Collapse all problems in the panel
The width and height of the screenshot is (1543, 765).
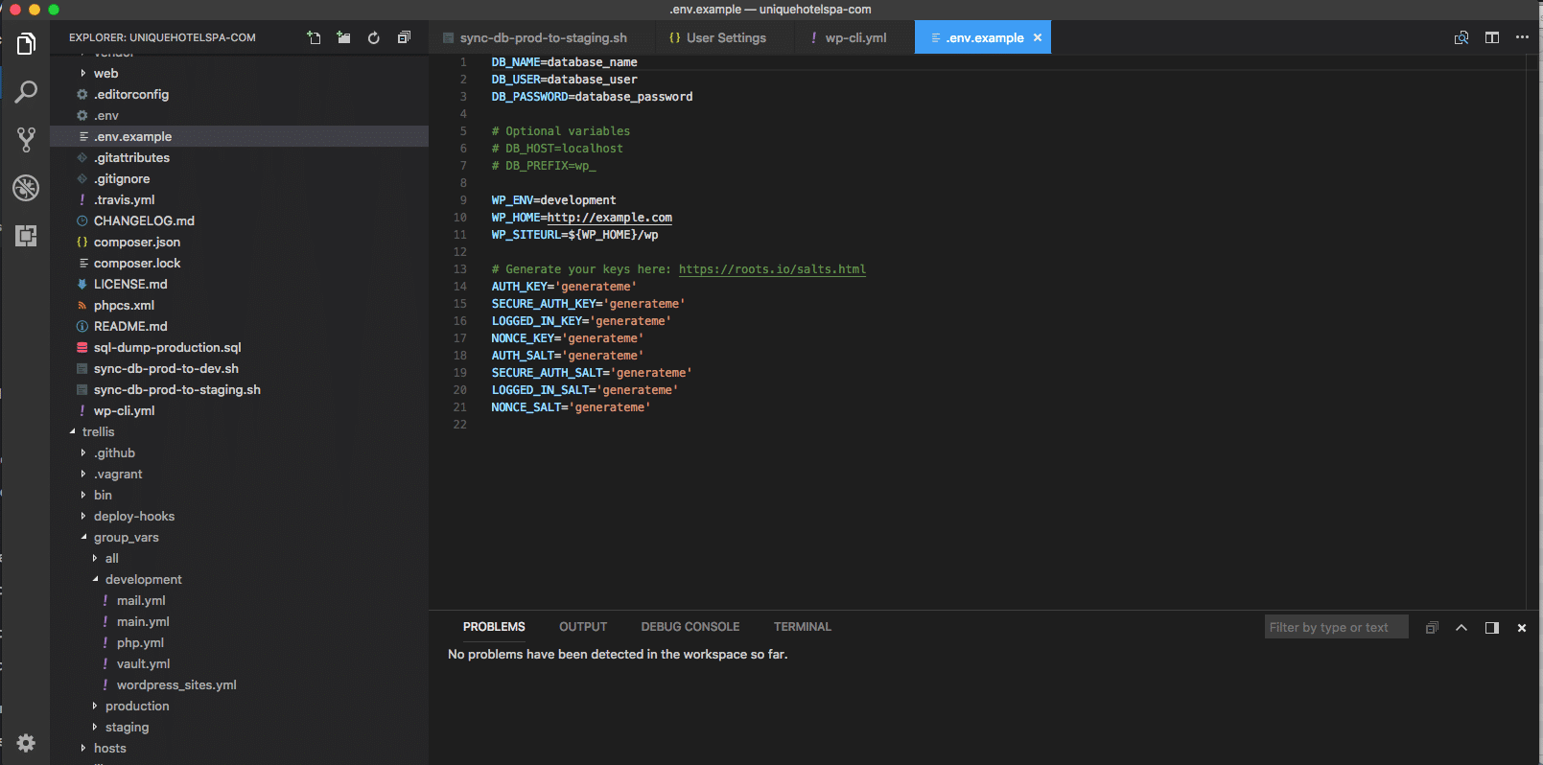1432,628
